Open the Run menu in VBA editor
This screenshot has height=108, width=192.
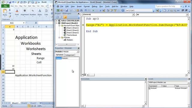point(101,6)
